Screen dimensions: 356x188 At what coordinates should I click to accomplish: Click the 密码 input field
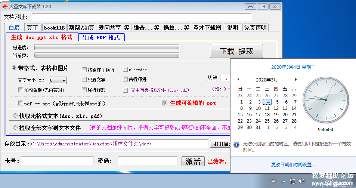148,161
